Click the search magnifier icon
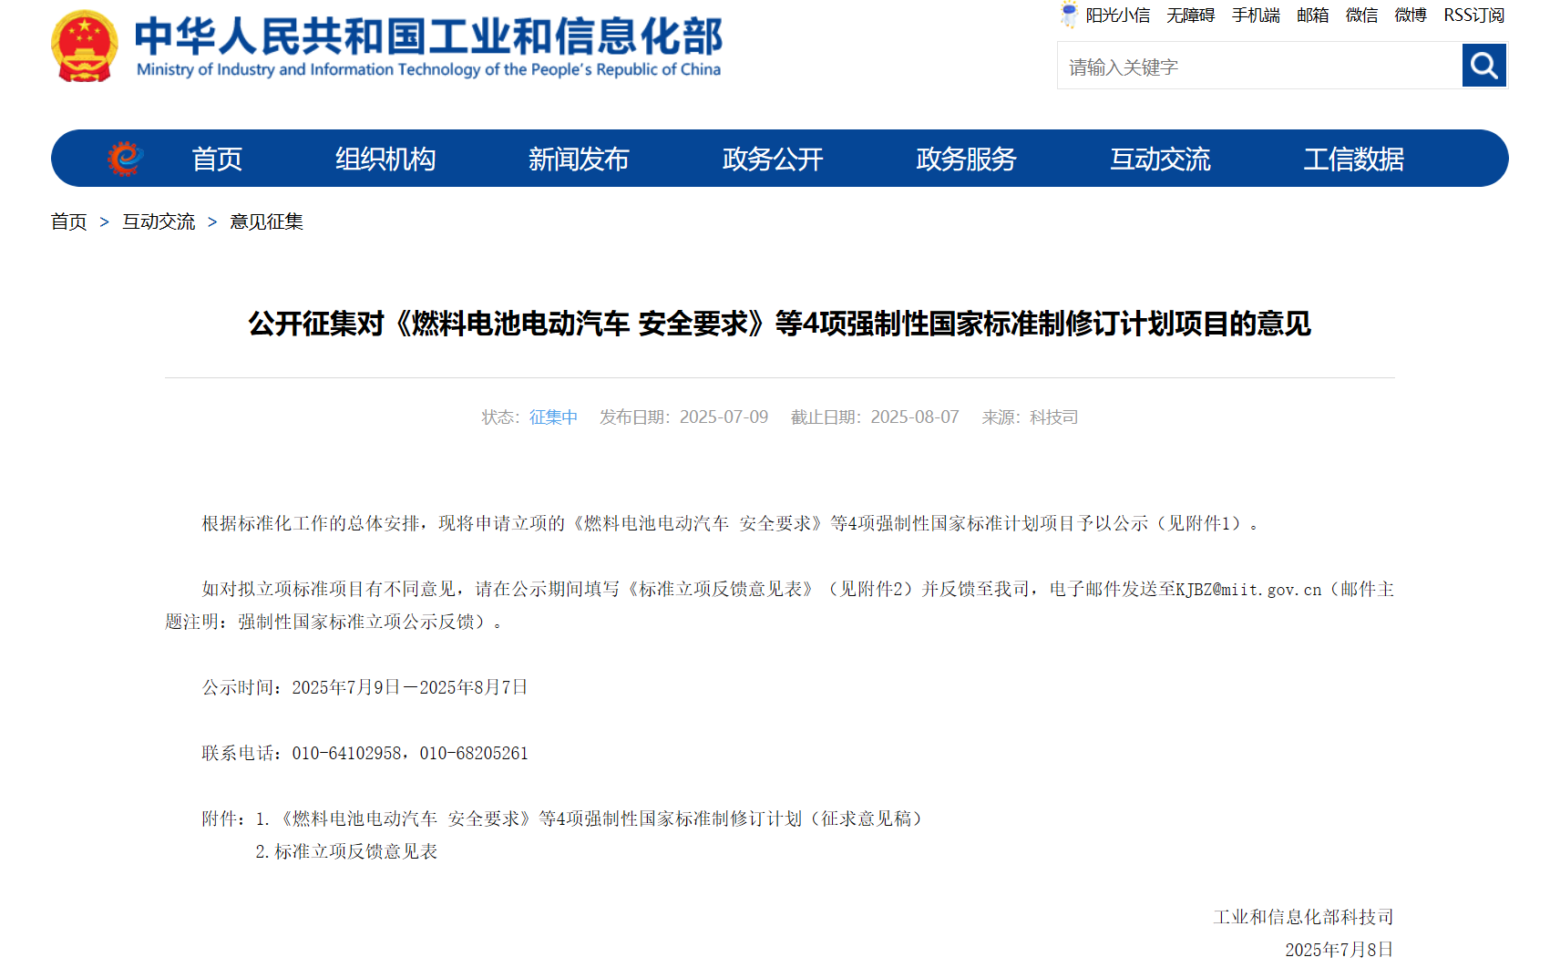Image resolution: width=1550 pixels, height=978 pixels. (x=1483, y=66)
